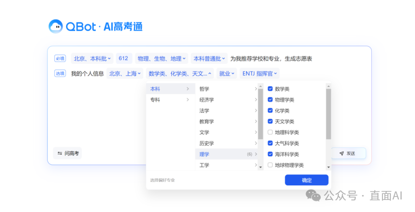Expand the ENTJ 指挥官 personality dropdown
415x212 pixels.
(x=259, y=74)
